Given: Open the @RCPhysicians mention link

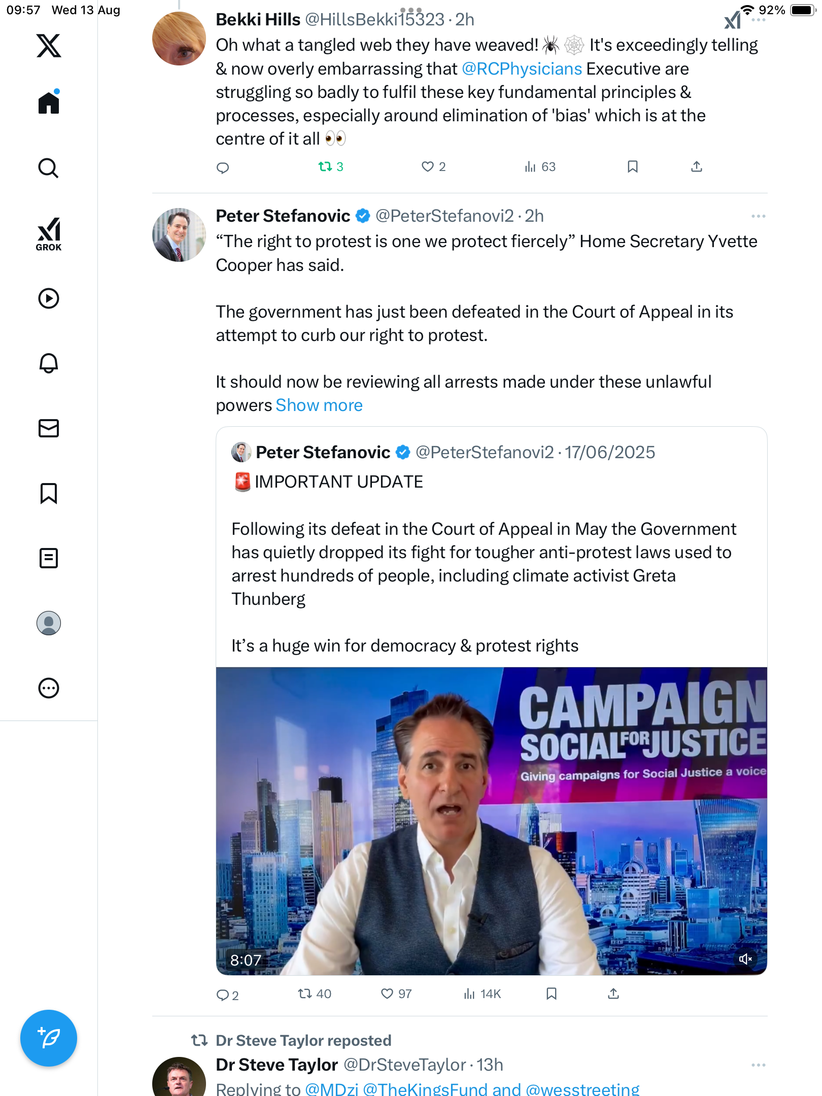Looking at the screenshot, I should pyautogui.click(x=522, y=69).
